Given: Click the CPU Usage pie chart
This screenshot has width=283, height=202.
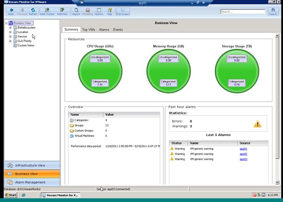Looking at the screenshot, I should click(x=100, y=71).
